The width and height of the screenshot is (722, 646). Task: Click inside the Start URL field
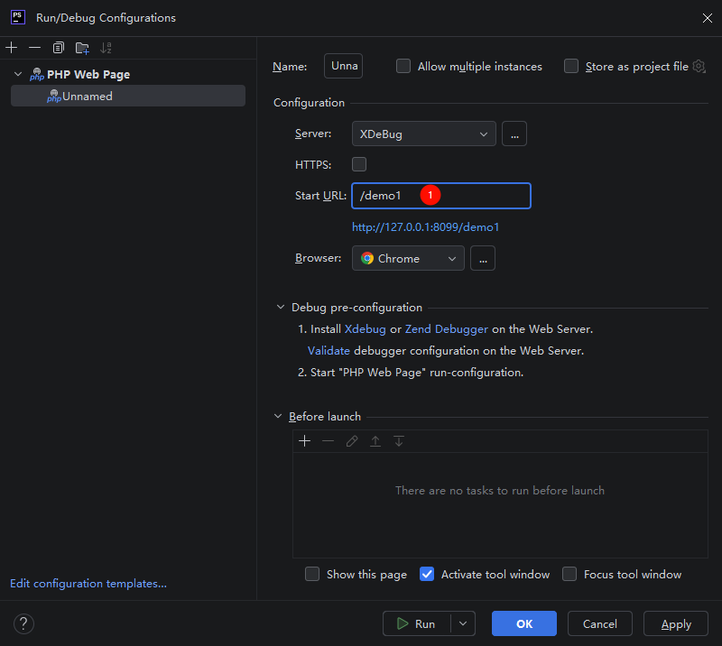441,196
